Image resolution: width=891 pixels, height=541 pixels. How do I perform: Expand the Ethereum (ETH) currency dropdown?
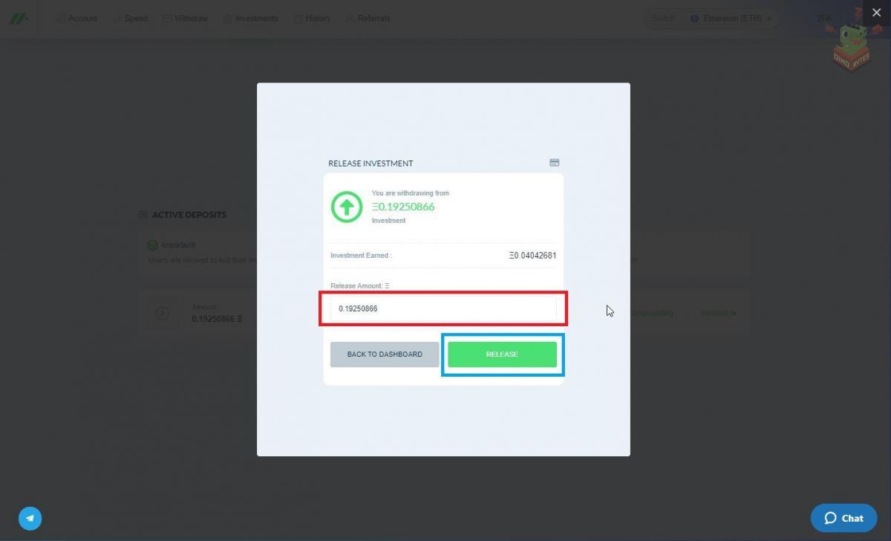[x=731, y=19]
